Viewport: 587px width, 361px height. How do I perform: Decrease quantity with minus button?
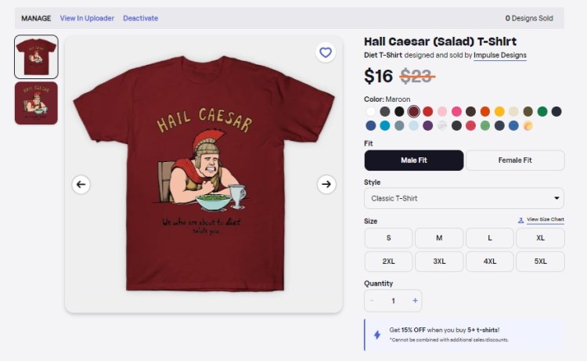coord(372,301)
